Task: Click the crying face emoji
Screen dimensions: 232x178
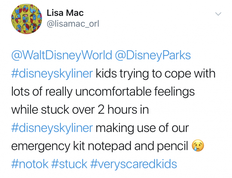Action: click(198, 145)
